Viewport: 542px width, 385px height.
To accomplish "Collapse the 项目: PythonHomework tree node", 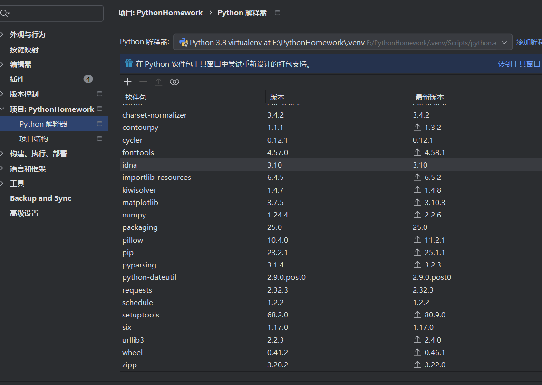I will [x=3, y=109].
